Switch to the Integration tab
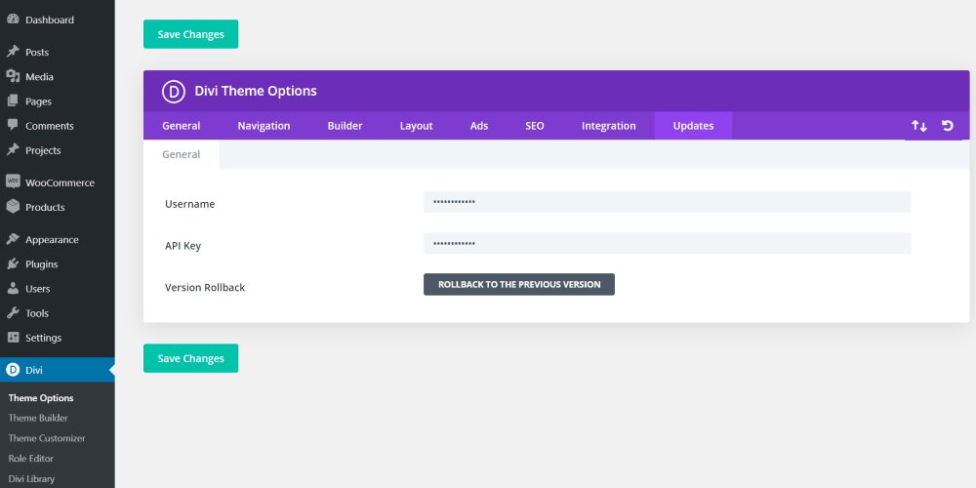The height and width of the screenshot is (488, 976). [609, 126]
